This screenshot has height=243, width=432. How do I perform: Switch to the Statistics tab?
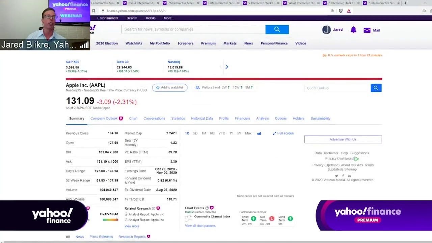click(178, 118)
